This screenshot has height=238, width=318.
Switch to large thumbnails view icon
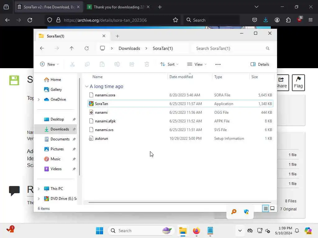[272, 208]
